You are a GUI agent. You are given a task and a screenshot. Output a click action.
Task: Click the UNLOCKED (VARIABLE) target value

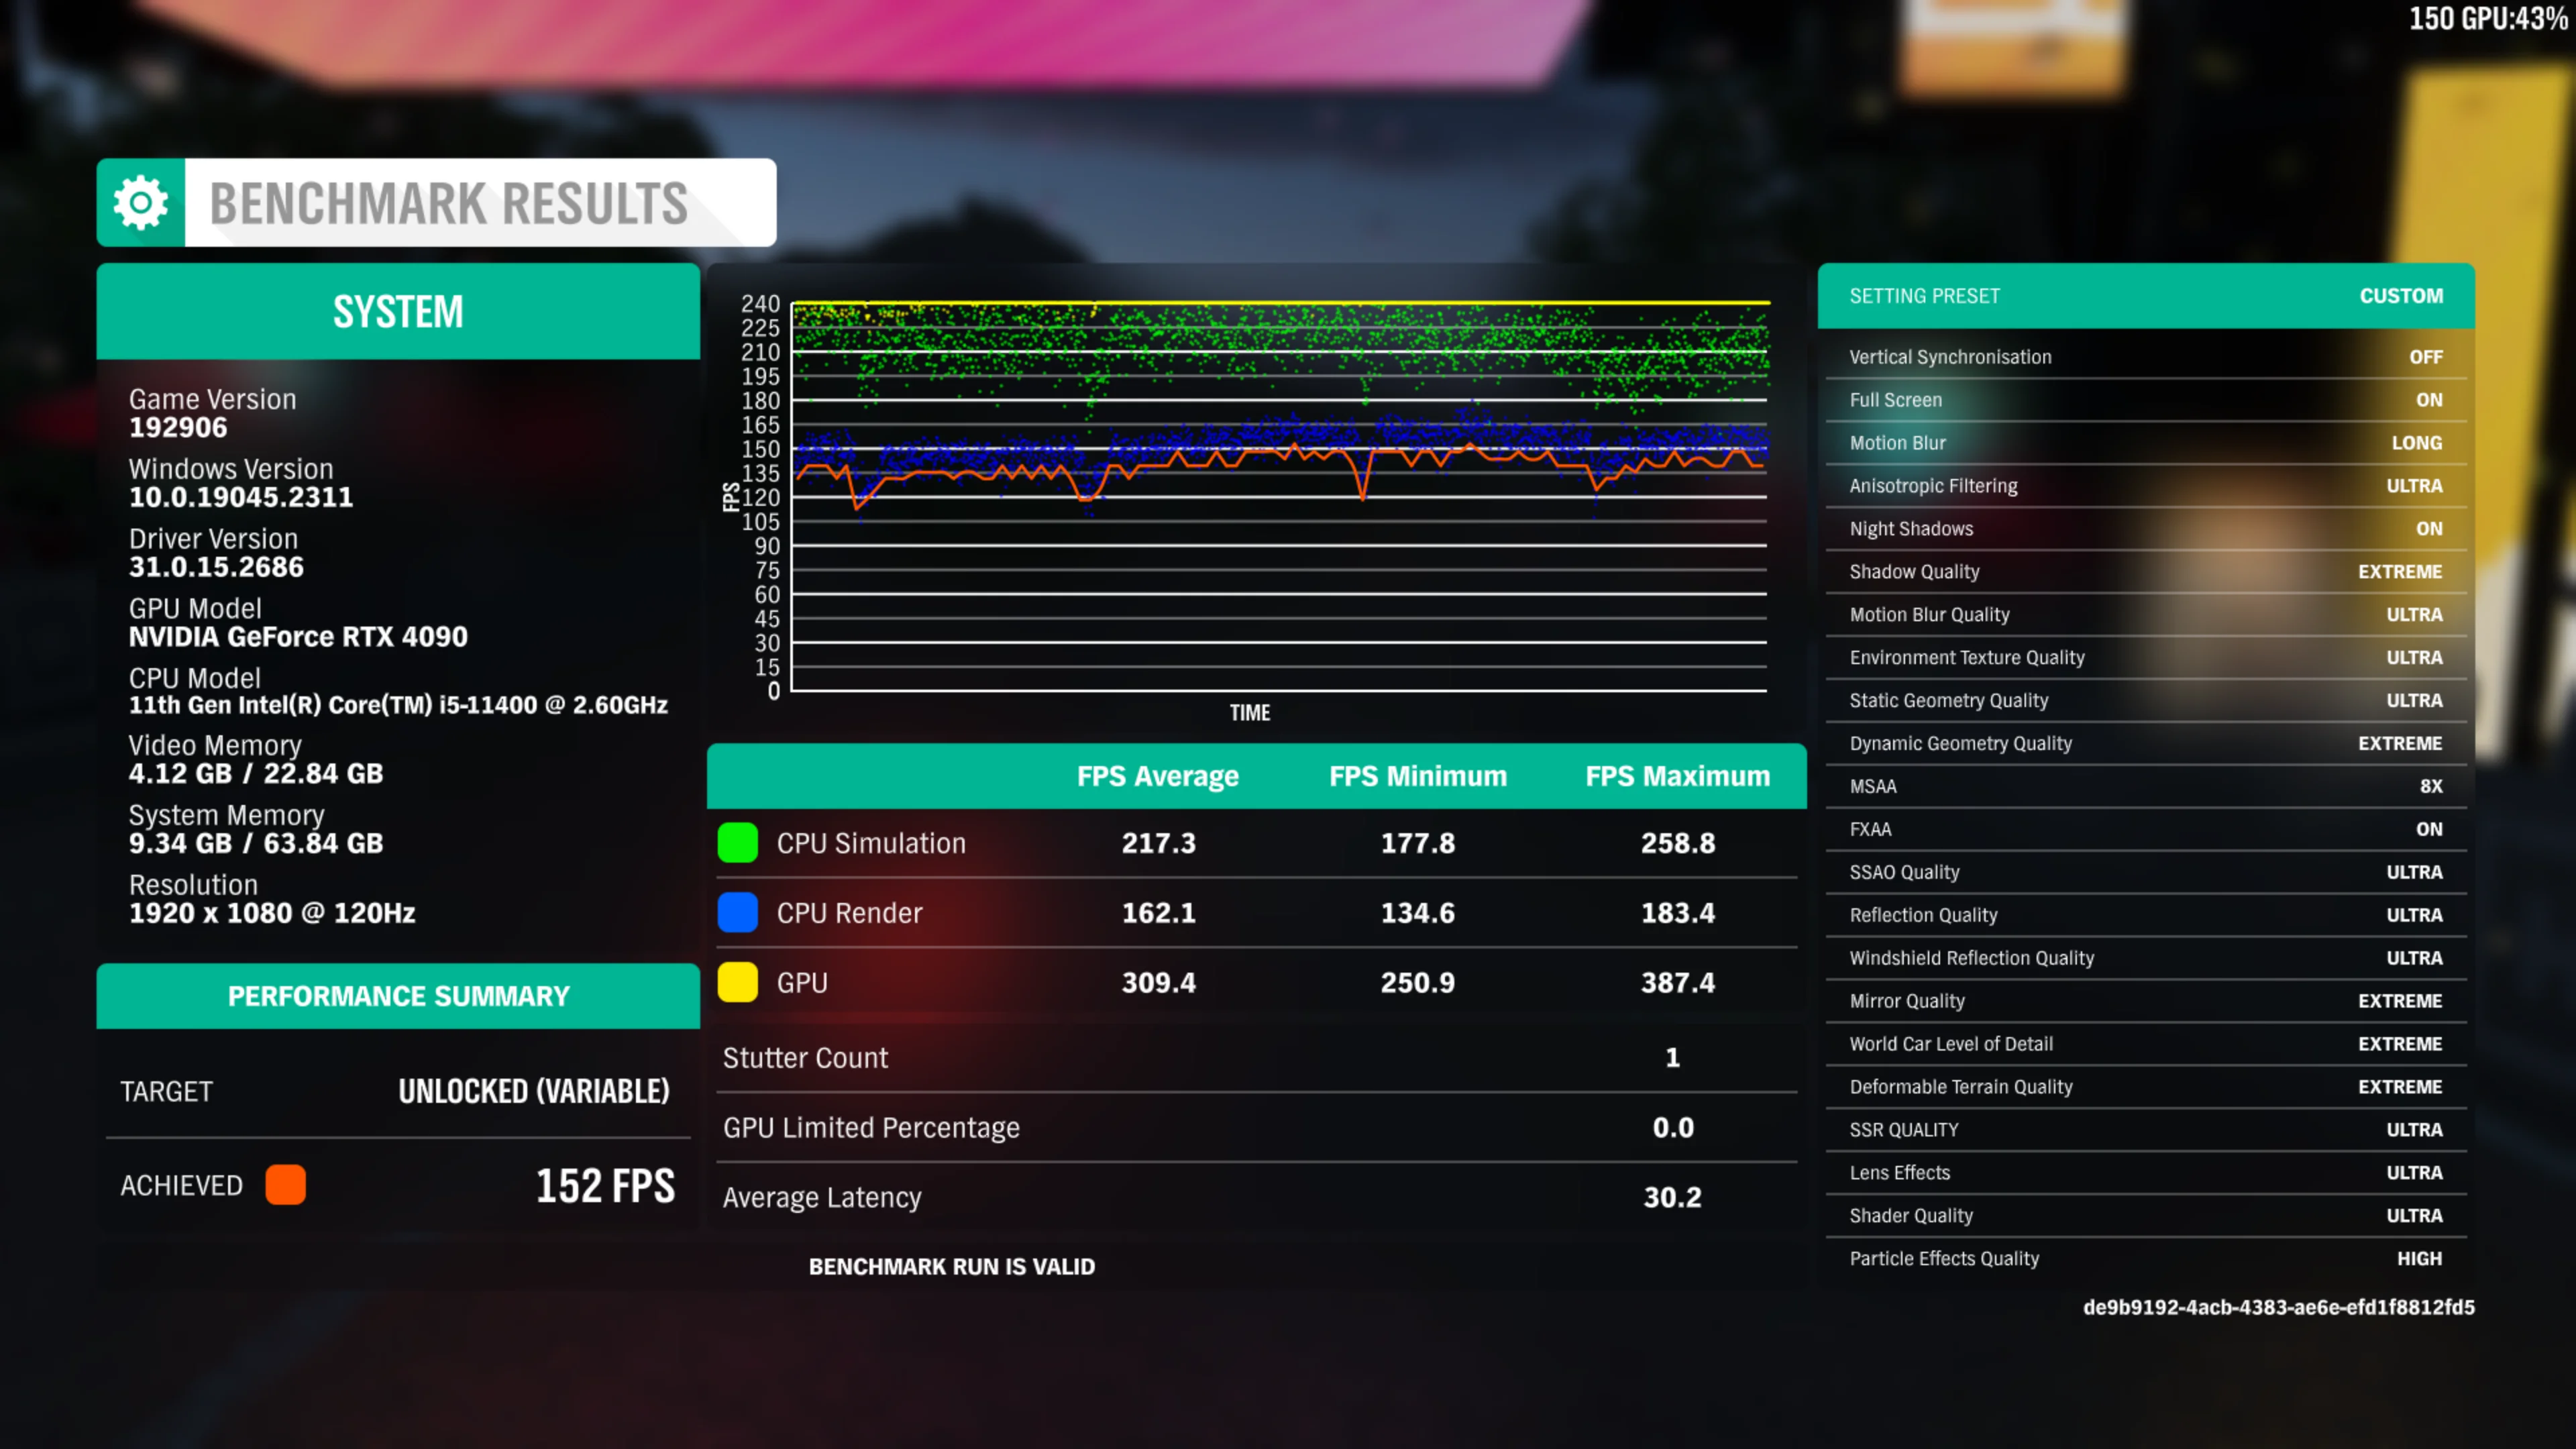point(534,1091)
